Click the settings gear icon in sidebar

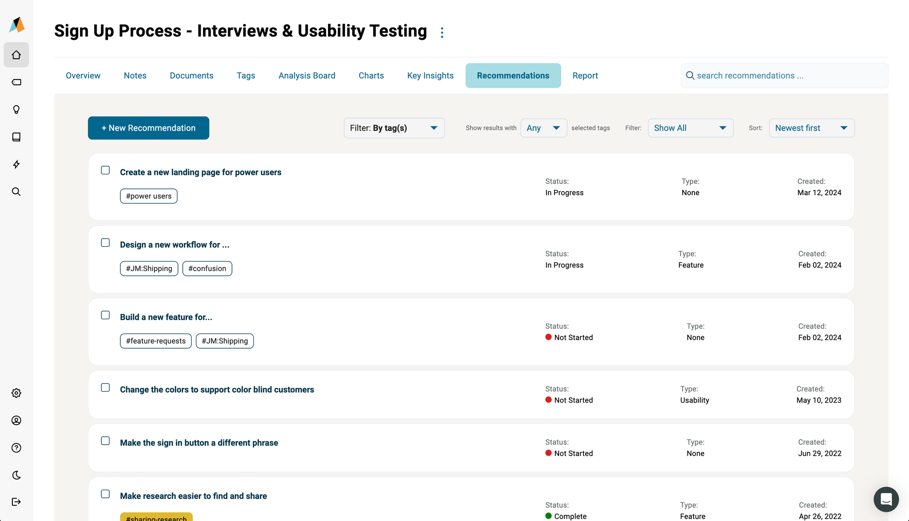pyautogui.click(x=17, y=393)
